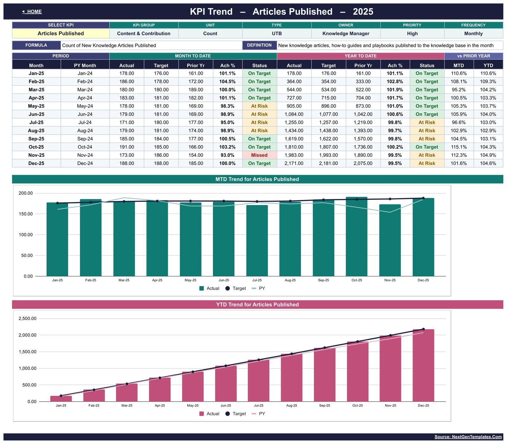Image resolution: width=507 pixels, height=444 pixels.
Task: Click the MTD At Risk status for May-25
Action: [x=260, y=106]
